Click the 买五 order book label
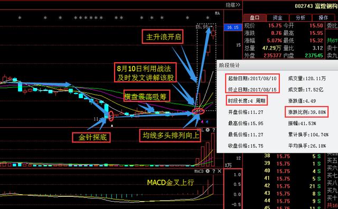The height and width of the screenshot is (209, 338). tap(332, 160)
